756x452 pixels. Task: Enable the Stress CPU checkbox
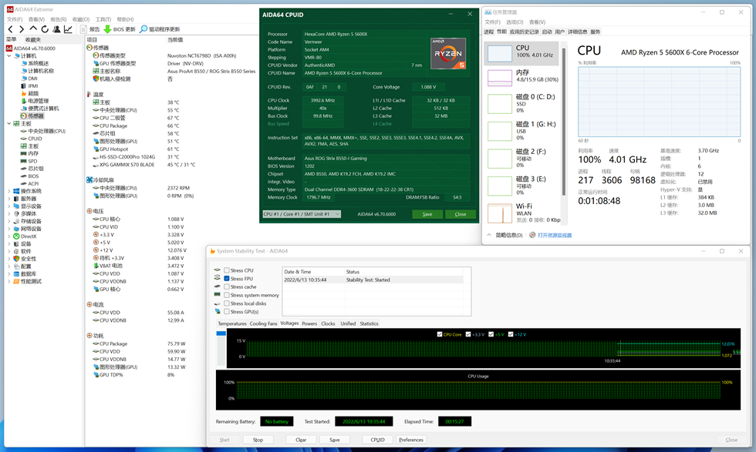227,270
